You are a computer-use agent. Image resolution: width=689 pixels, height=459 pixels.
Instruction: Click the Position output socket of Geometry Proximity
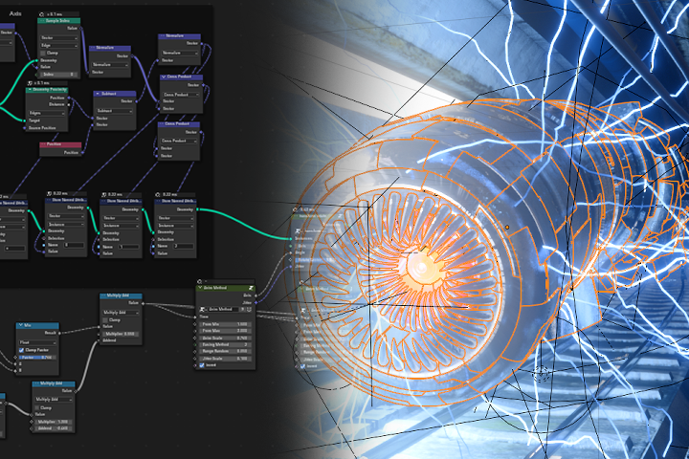[68, 98]
